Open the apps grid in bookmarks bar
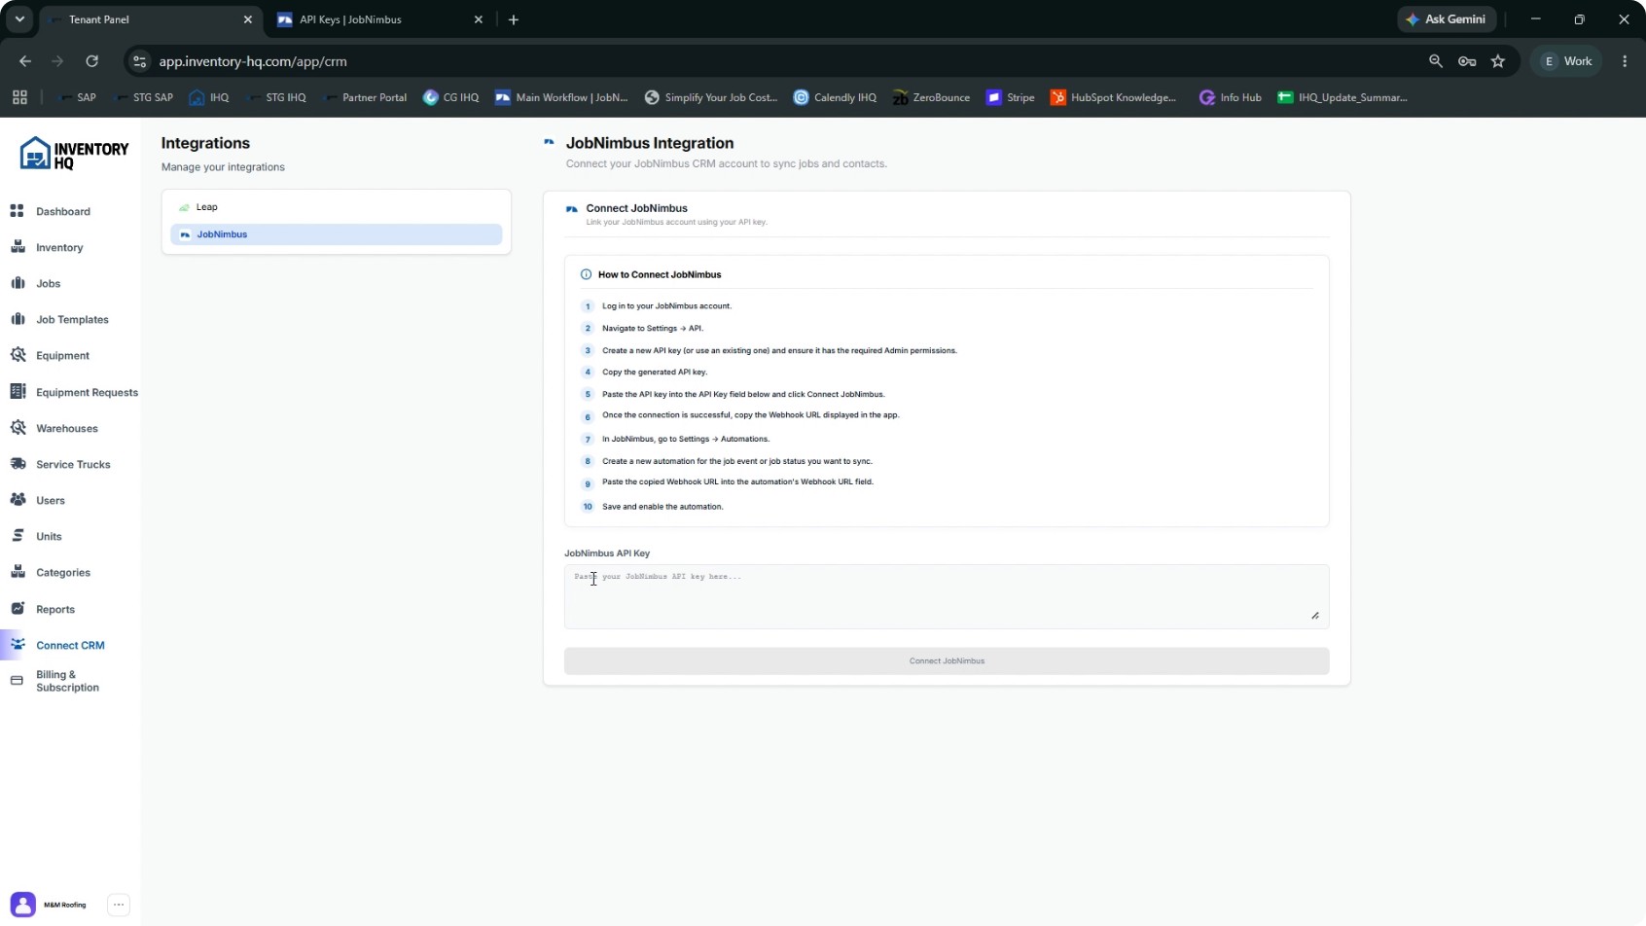 (x=19, y=97)
